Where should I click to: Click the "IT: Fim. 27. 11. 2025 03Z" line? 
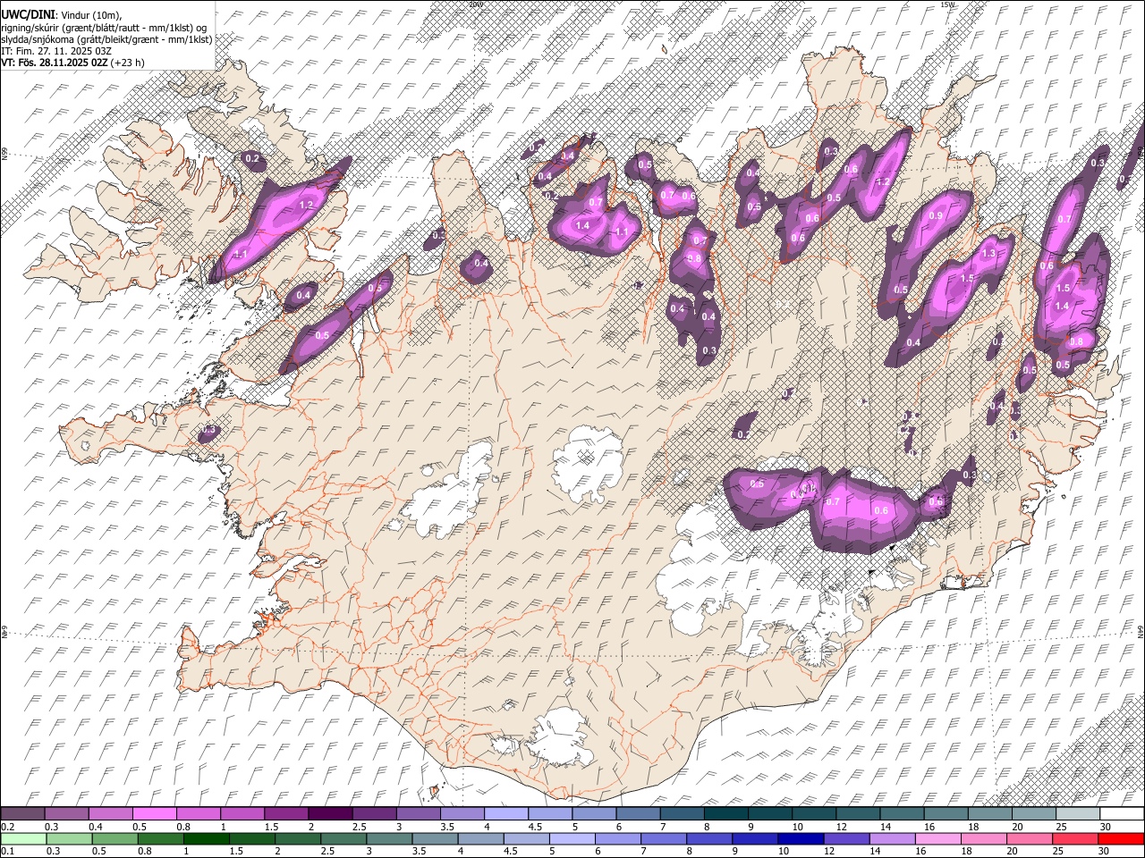pyautogui.click(x=55, y=51)
